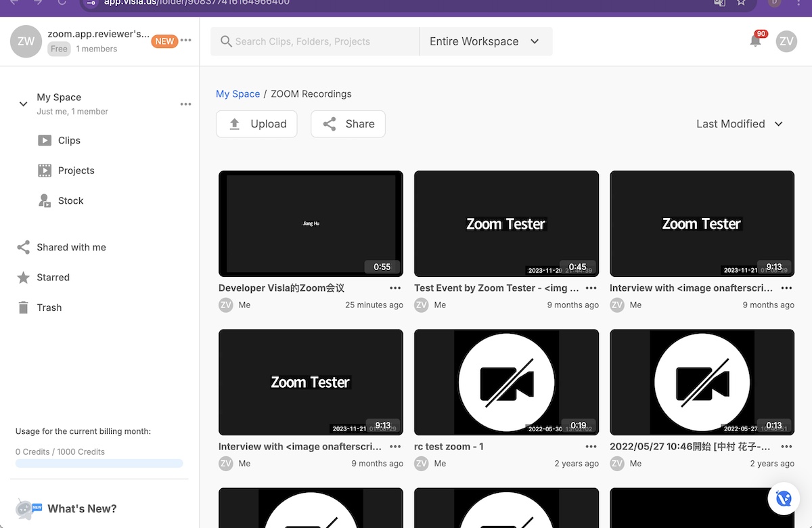Open Projects in the sidebar
Screen dimensions: 812x528
(x=76, y=171)
